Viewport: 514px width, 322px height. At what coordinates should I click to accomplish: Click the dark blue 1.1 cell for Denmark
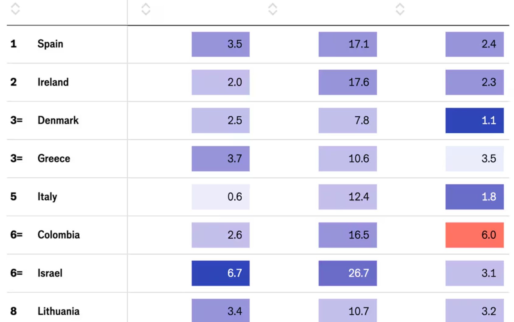tap(474, 120)
